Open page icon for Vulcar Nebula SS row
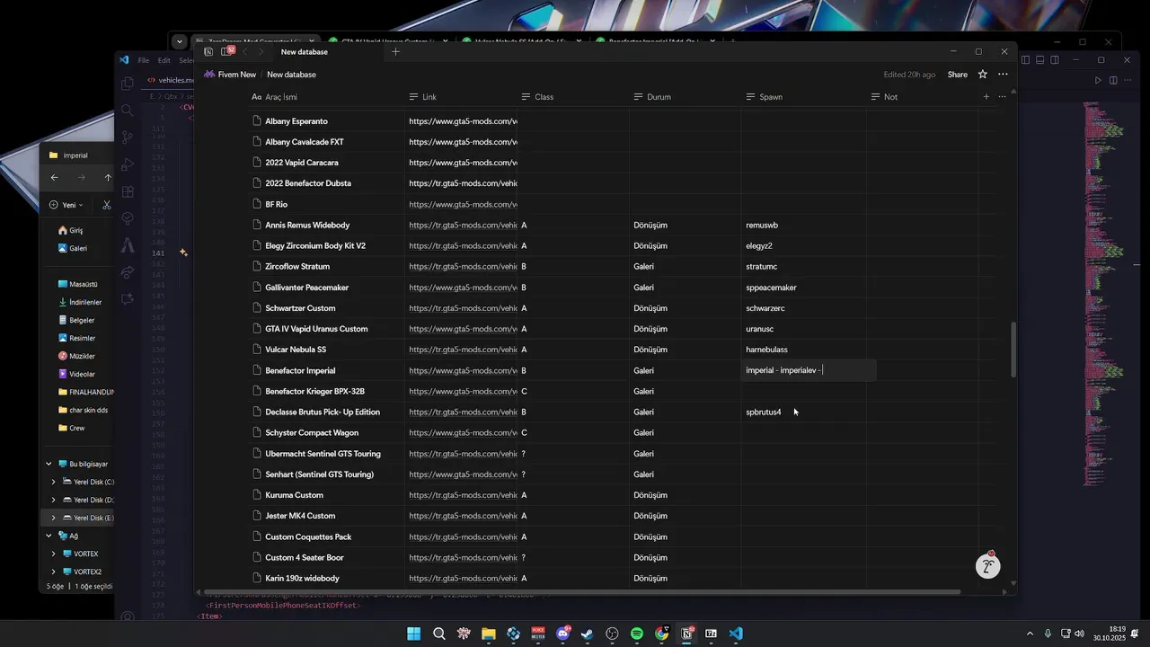The image size is (1150, 647). (257, 350)
